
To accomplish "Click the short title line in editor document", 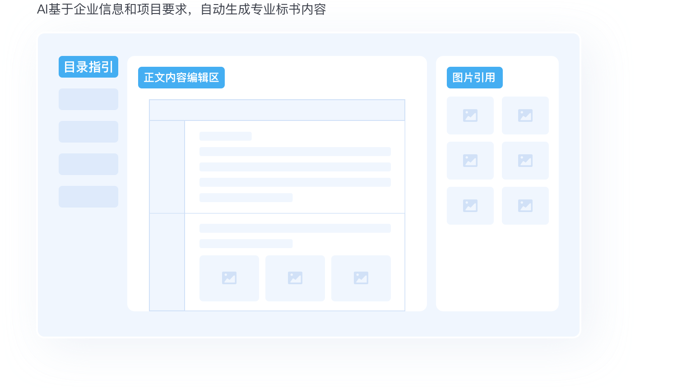I will [226, 136].
